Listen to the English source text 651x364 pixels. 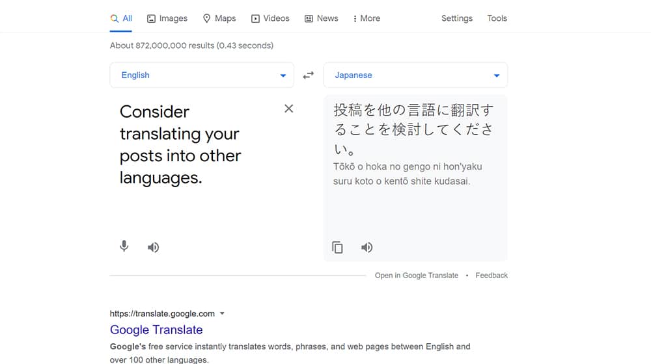pyautogui.click(x=153, y=247)
